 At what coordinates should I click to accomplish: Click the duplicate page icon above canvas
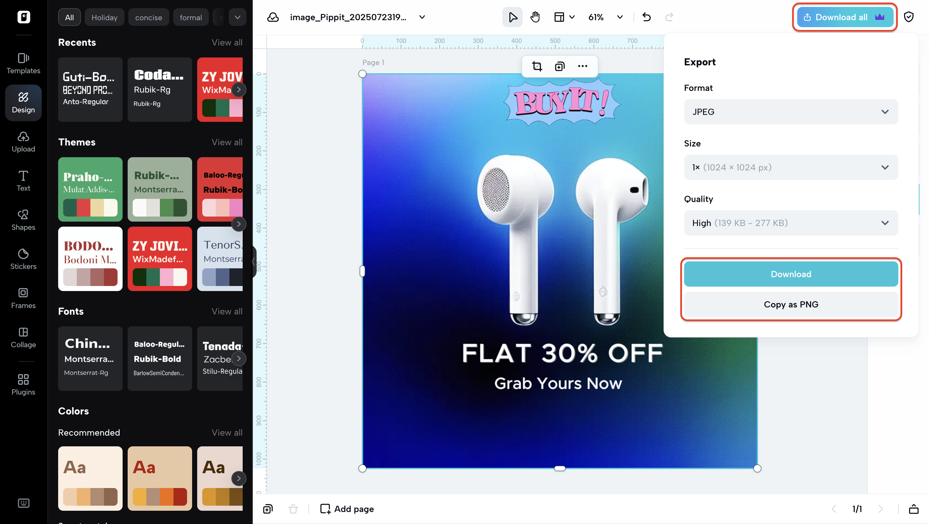tap(560, 66)
